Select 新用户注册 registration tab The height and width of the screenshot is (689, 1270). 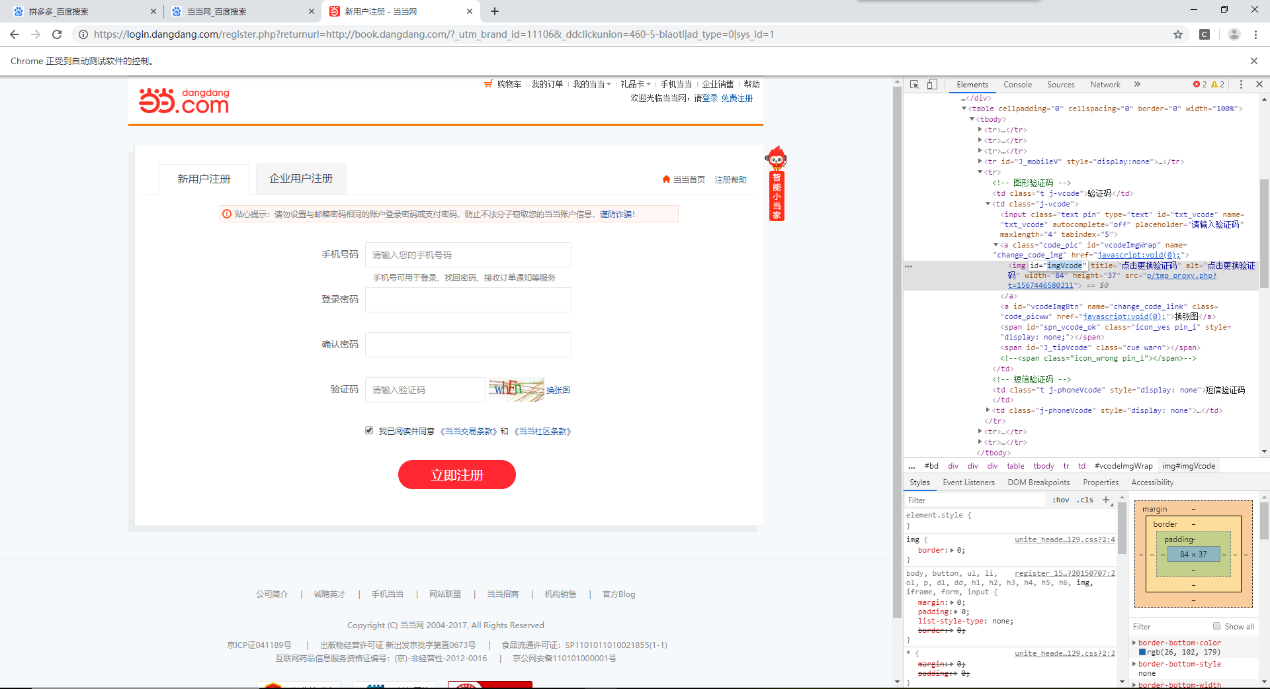click(204, 179)
